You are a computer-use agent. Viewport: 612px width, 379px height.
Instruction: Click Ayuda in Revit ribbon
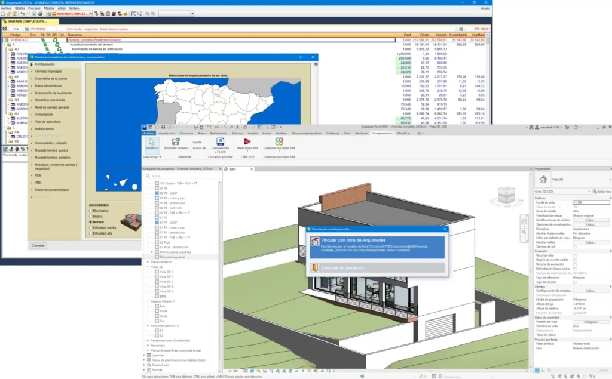197,142
